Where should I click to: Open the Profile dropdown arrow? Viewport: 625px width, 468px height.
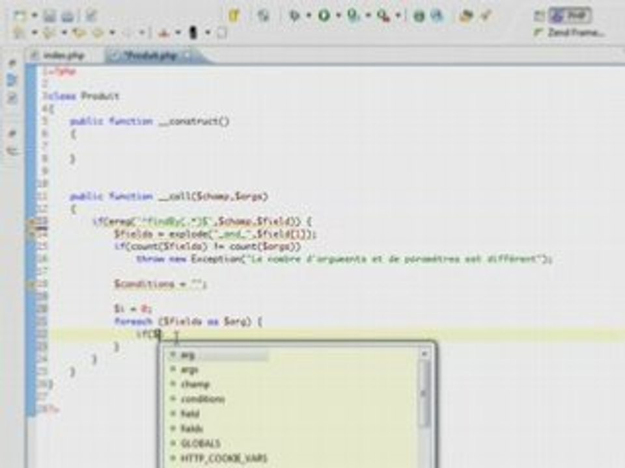(368, 16)
